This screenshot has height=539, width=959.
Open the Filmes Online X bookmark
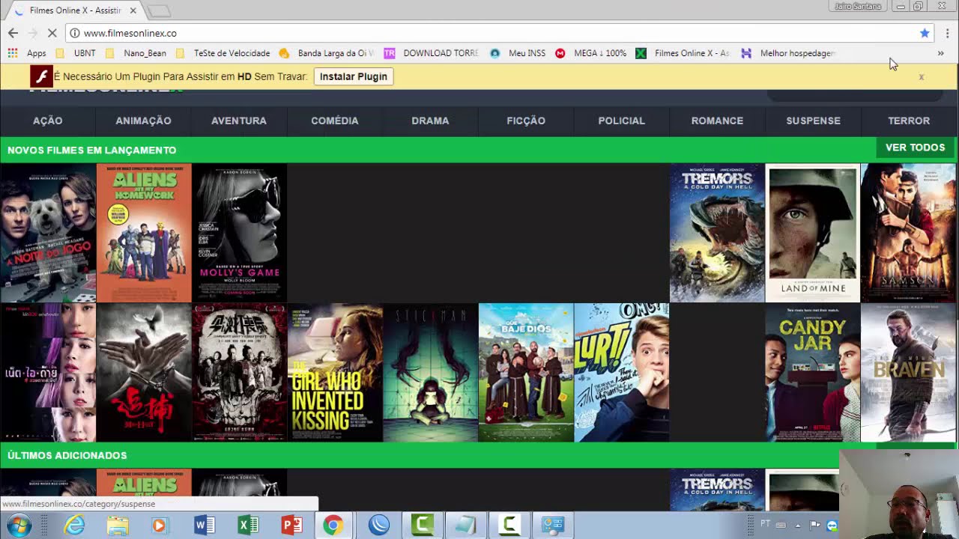tap(683, 53)
